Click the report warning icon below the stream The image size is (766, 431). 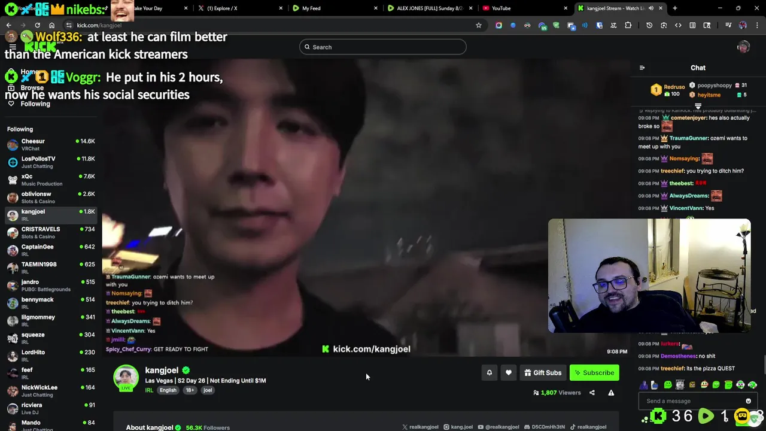tap(611, 393)
